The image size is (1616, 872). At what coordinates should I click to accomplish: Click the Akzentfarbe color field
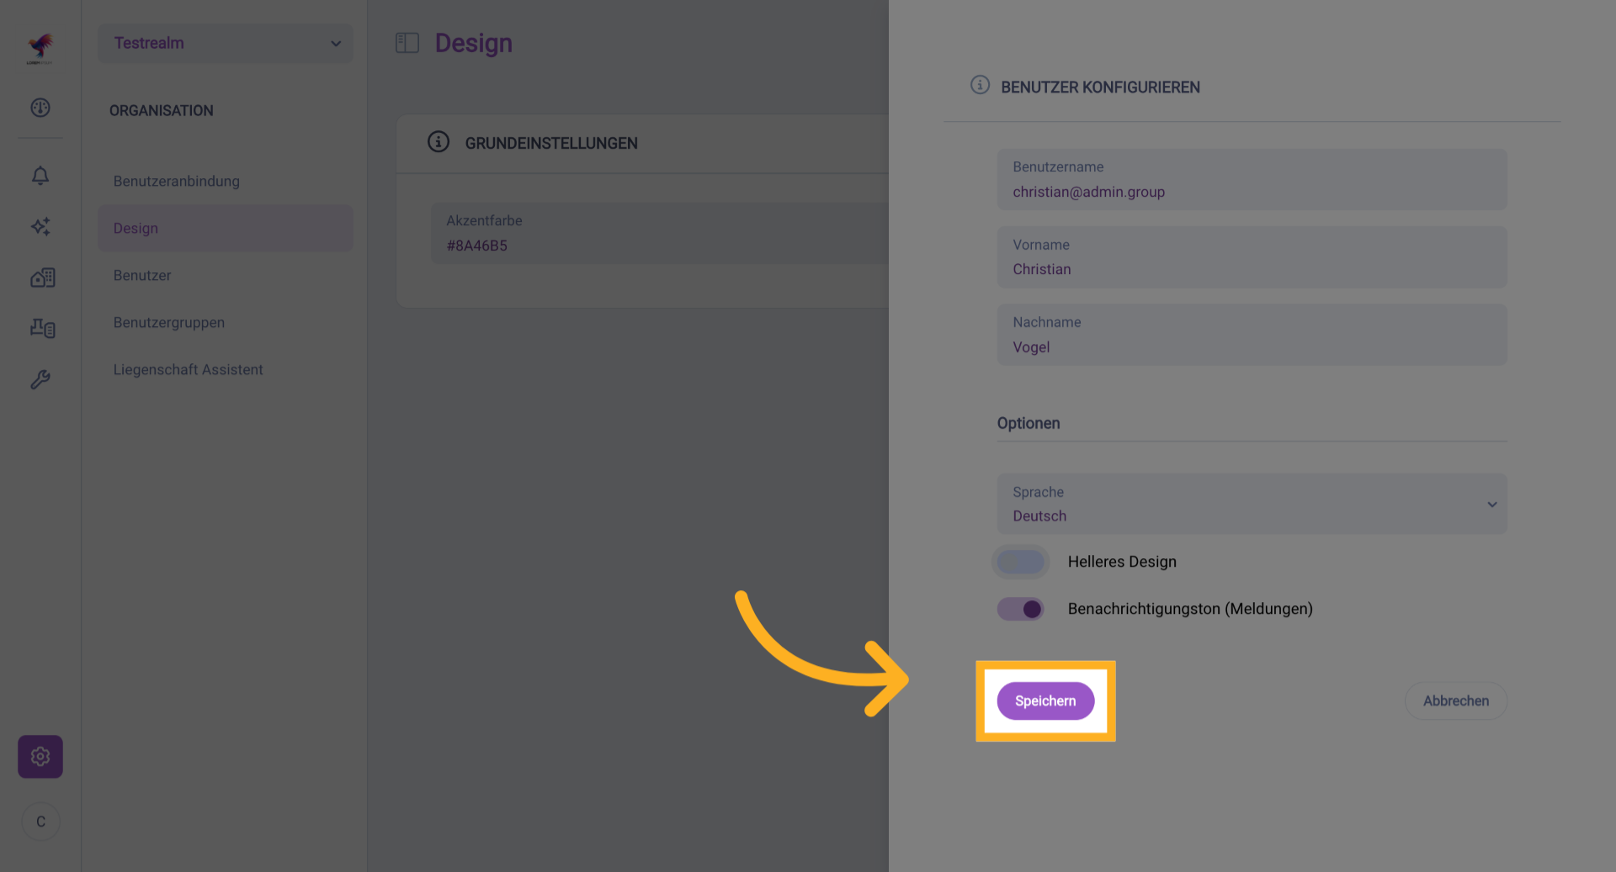click(656, 234)
